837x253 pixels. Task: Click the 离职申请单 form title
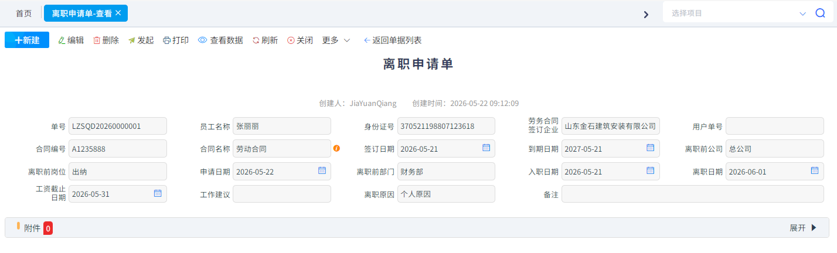[418, 64]
